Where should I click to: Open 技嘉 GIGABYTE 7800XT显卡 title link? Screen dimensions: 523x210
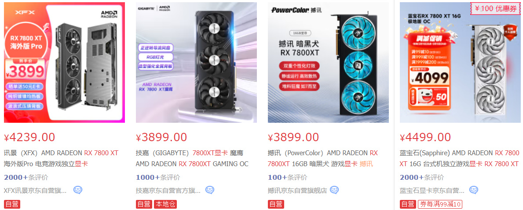point(192,159)
